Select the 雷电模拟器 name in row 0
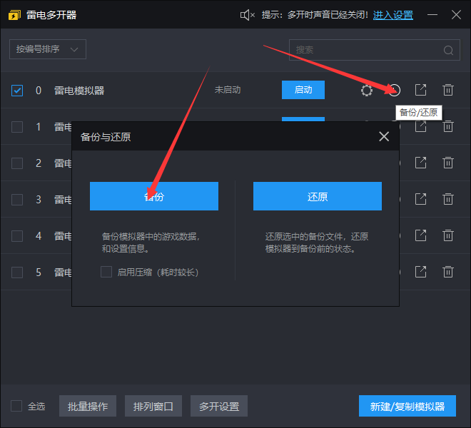Image resolution: width=471 pixels, height=428 pixels. pos(79,91)
